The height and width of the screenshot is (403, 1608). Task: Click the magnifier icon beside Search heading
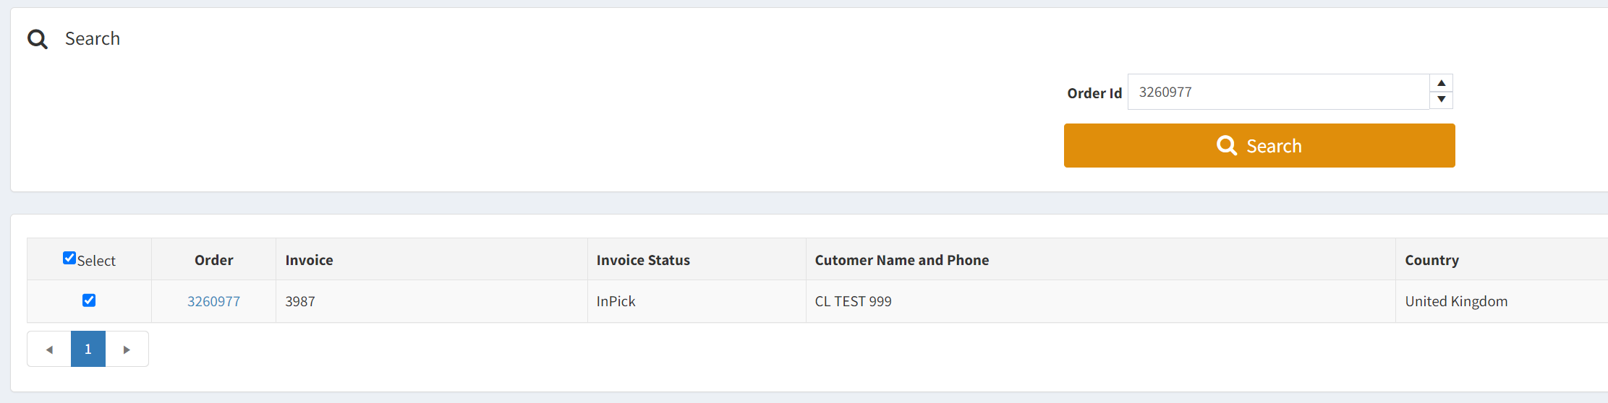coord(38,39)
